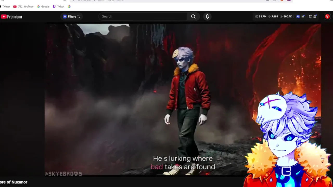
Task: Click the video player to pause playback
Action: [x=183, y=99]
